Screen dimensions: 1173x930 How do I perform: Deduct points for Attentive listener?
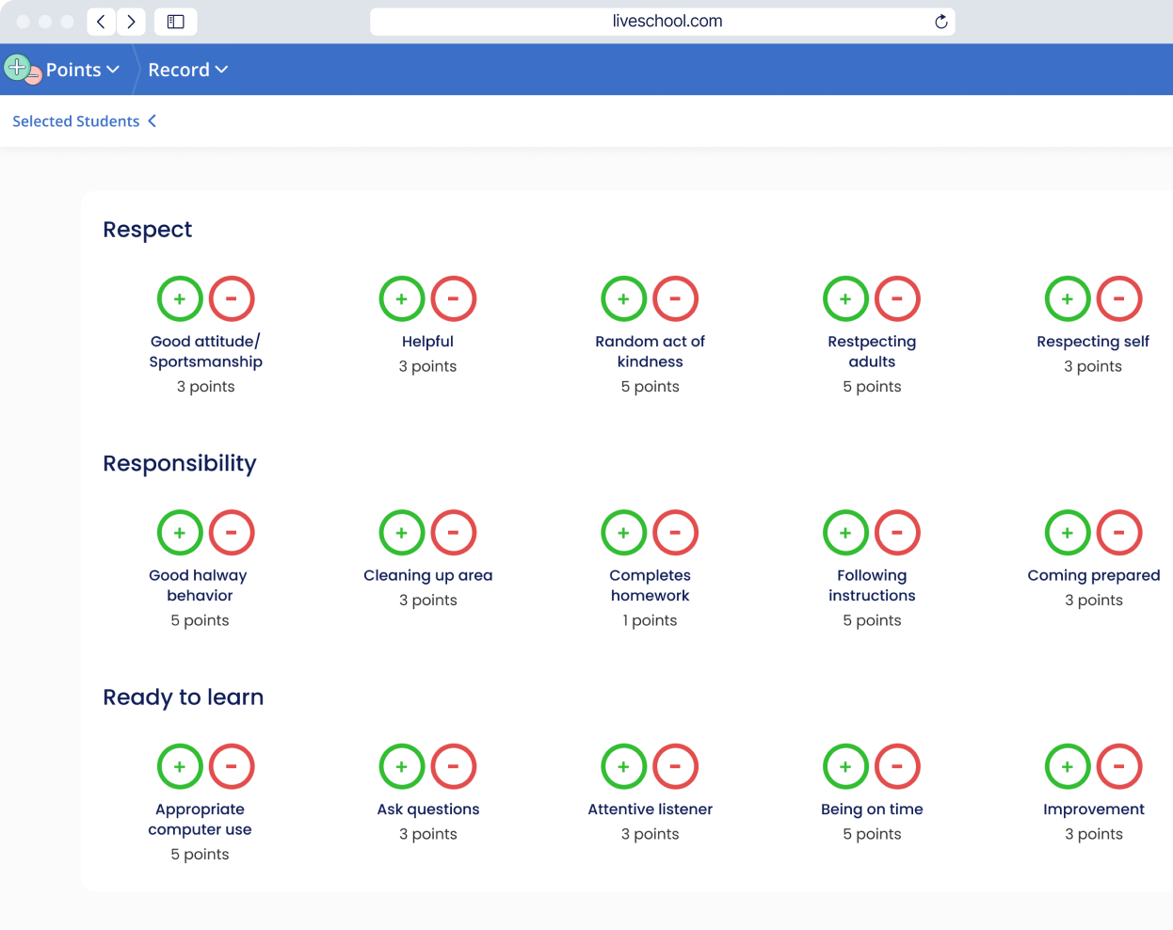(675, 766)
